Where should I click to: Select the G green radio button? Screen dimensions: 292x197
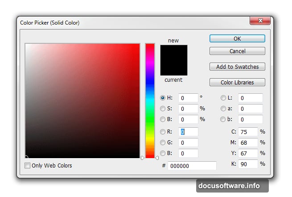(x=163, y=143)
